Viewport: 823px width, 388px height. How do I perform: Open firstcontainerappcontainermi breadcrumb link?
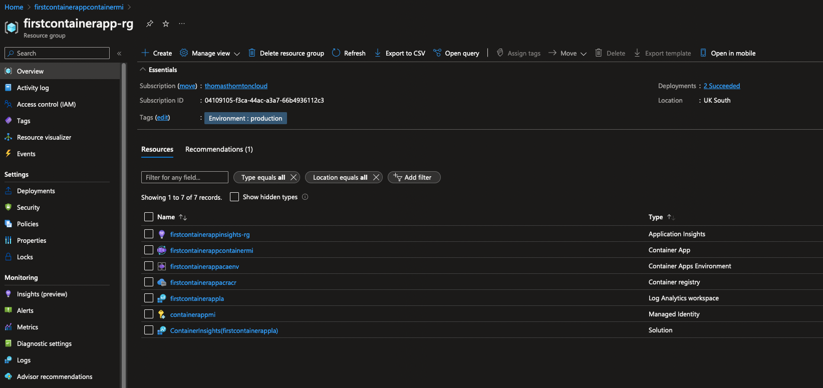point(79,7)
